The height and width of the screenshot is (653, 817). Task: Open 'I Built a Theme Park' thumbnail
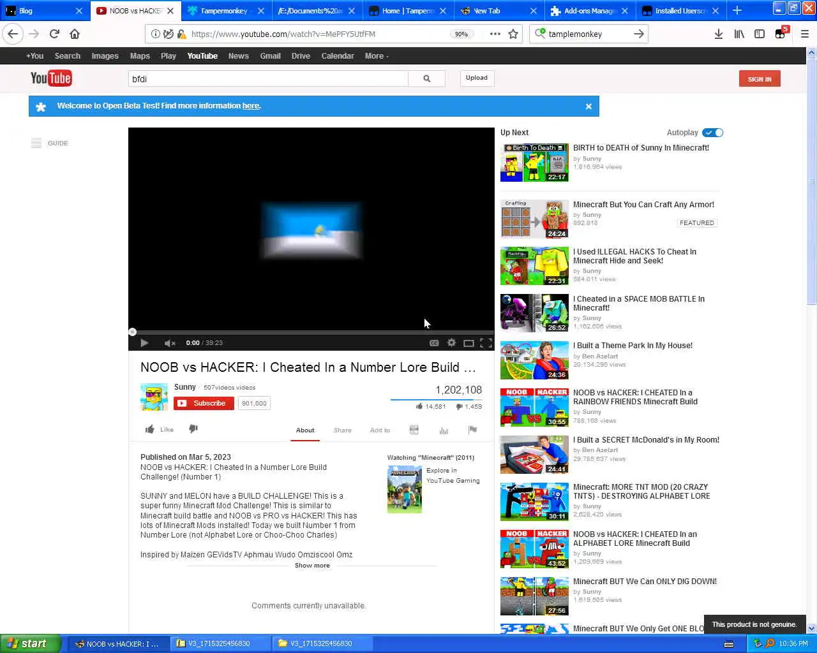click(534, 360)
